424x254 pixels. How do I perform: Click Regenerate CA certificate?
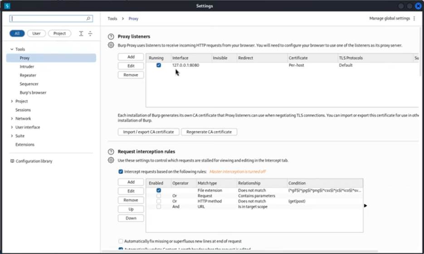(209, 132)
